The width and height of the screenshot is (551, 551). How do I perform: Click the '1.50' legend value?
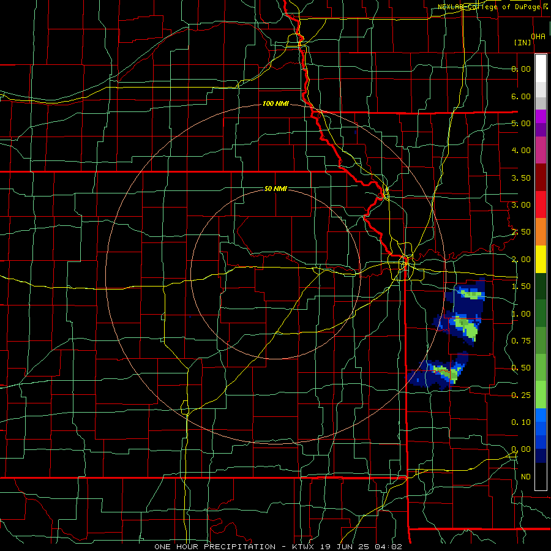521,287
